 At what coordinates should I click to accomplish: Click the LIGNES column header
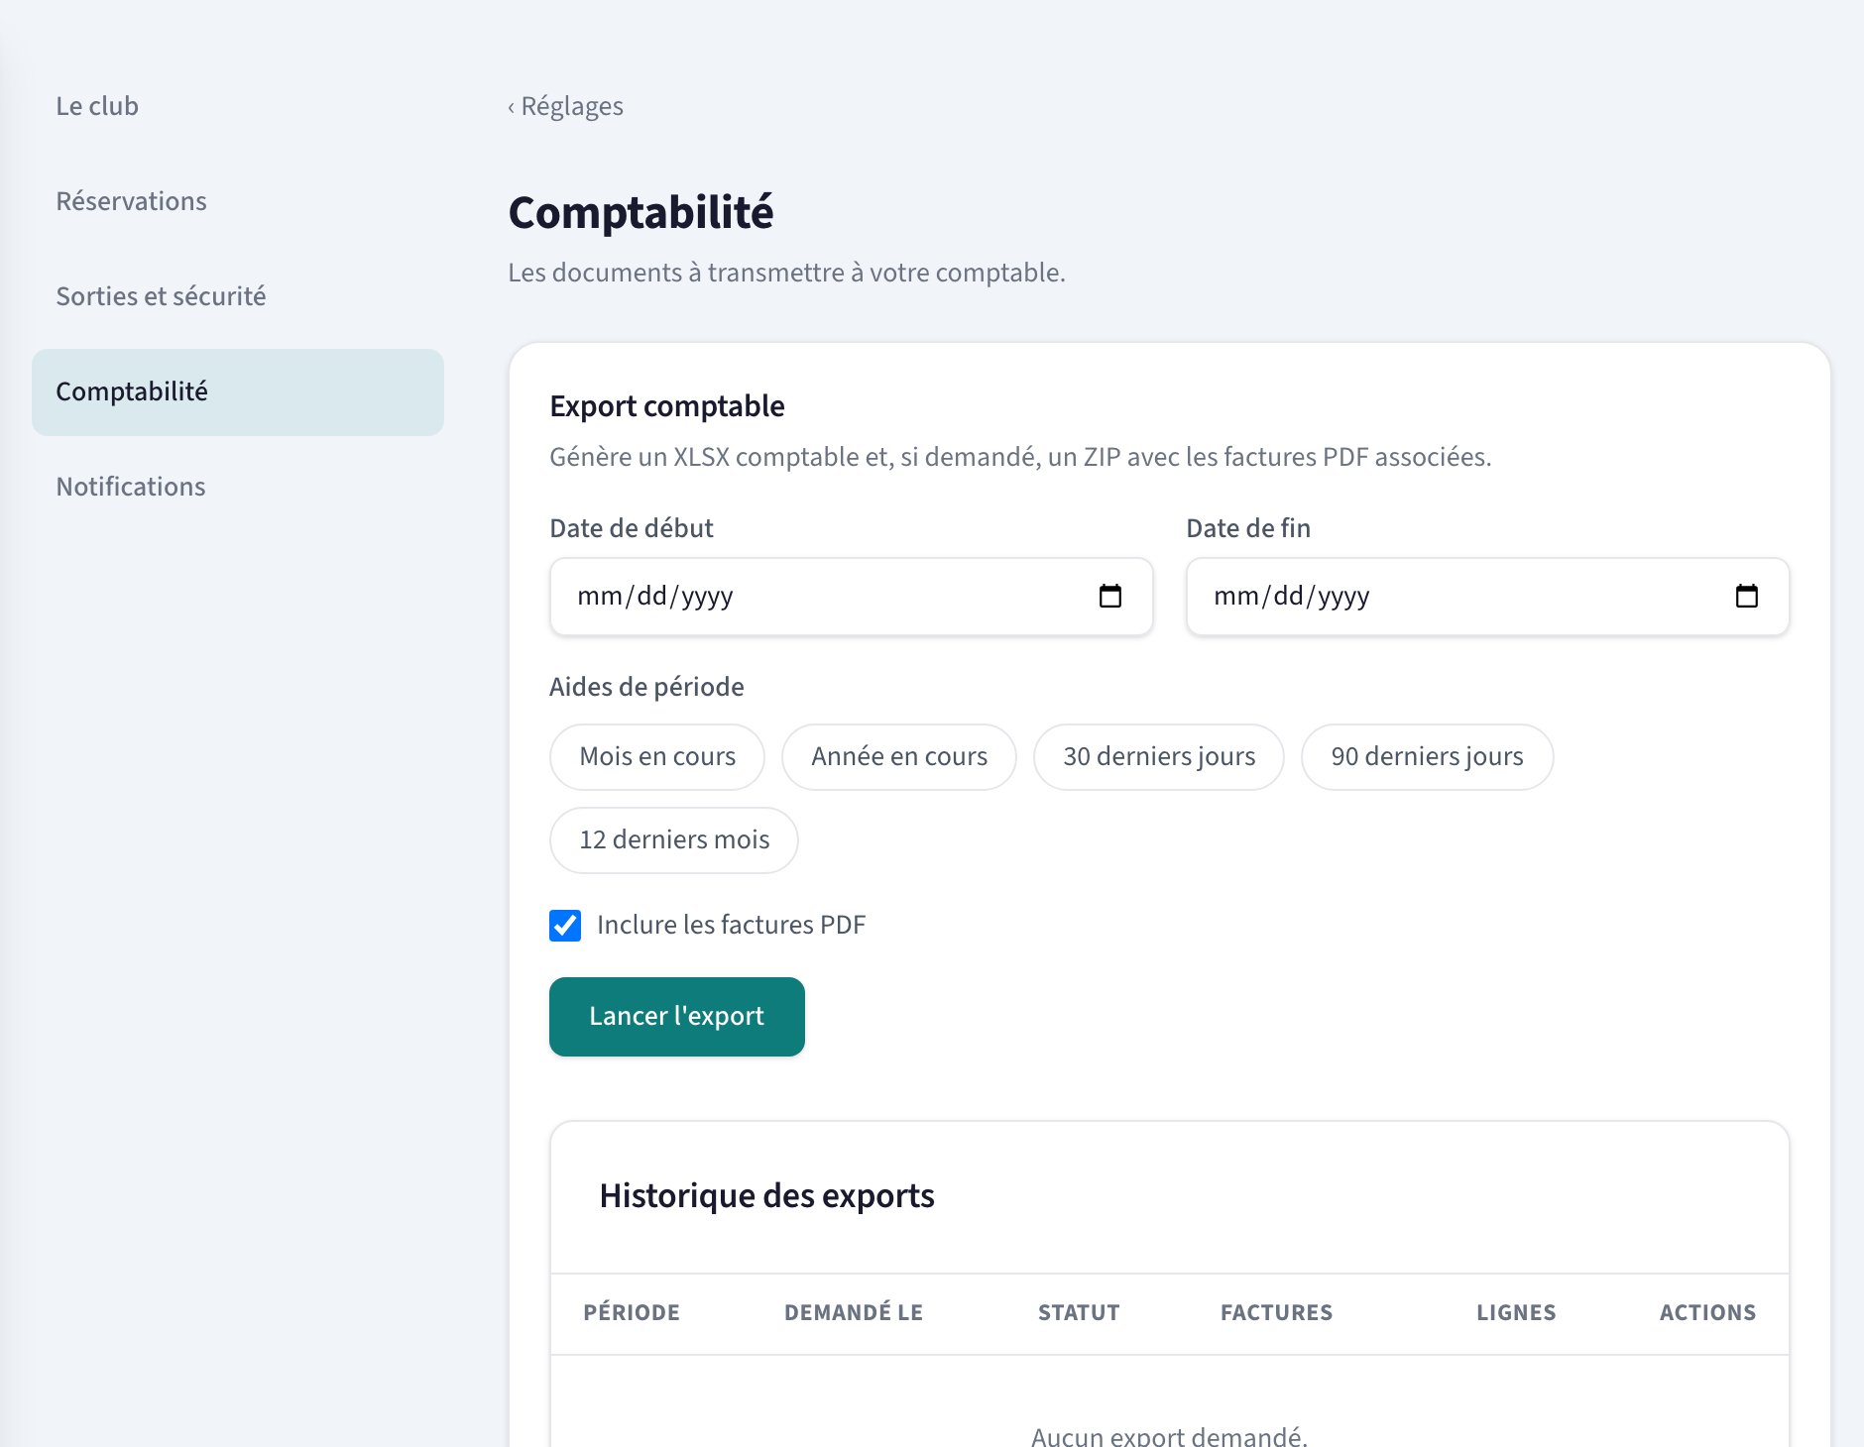pos(1516,1313)
